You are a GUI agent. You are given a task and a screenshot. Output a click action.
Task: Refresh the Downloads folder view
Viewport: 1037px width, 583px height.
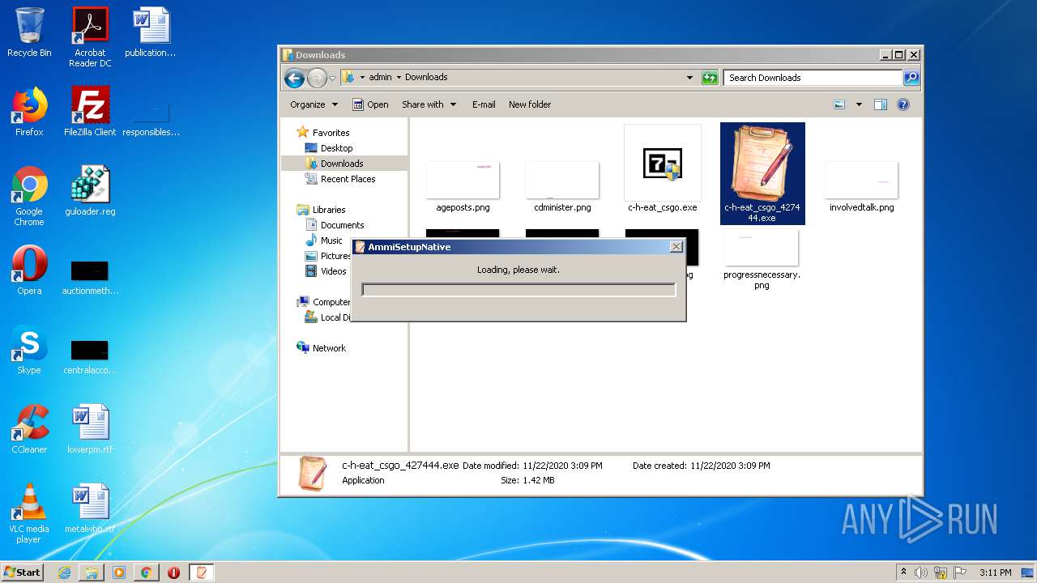(710, 78)
